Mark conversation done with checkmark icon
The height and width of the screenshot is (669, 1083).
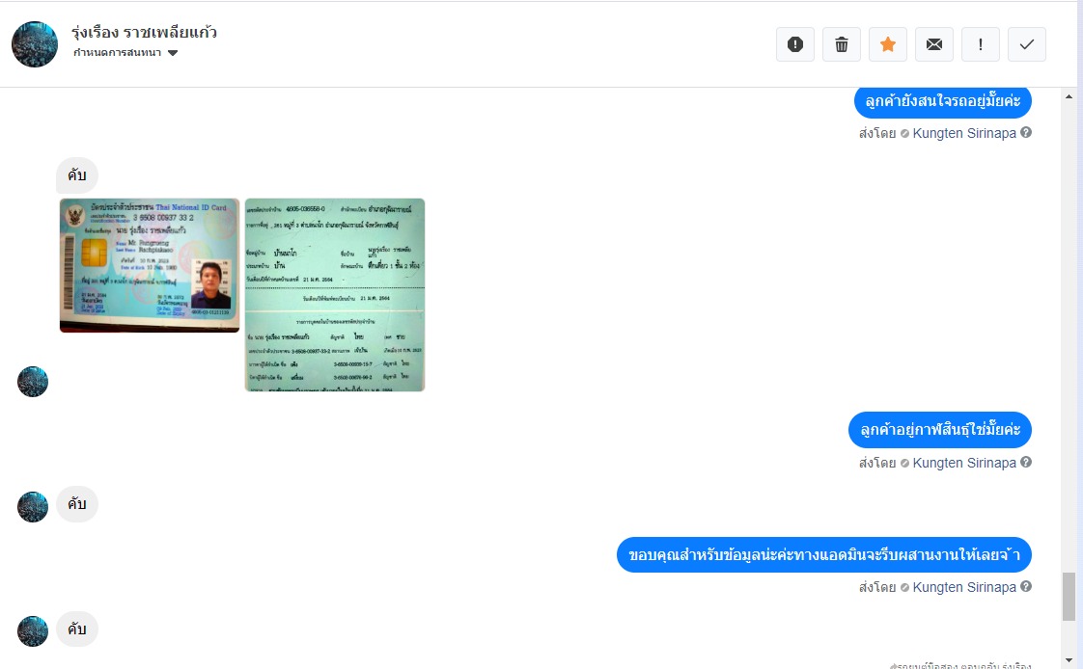(x=1026, y=45)
